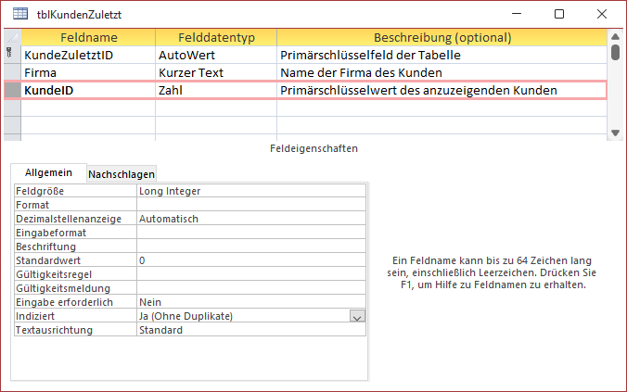Click the Kurzer Text data type cell

pos(216,72)
